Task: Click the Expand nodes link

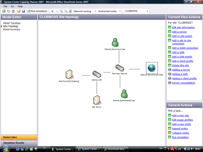Action: pos(180,129)
